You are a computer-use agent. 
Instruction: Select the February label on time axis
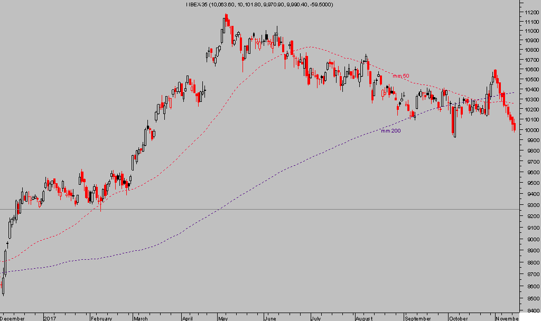pos(101,318)
